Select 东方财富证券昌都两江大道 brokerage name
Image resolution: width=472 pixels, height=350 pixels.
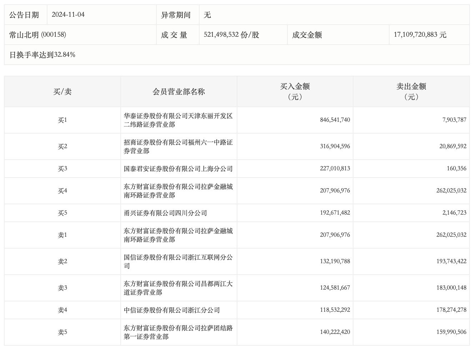tap(178, 288)
